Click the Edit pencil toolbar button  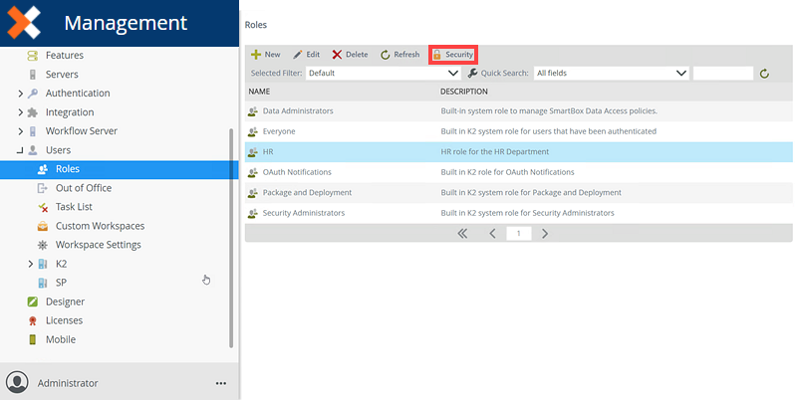click(306, 55)
